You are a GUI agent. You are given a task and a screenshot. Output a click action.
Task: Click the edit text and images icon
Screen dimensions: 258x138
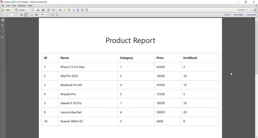(48, 10)
